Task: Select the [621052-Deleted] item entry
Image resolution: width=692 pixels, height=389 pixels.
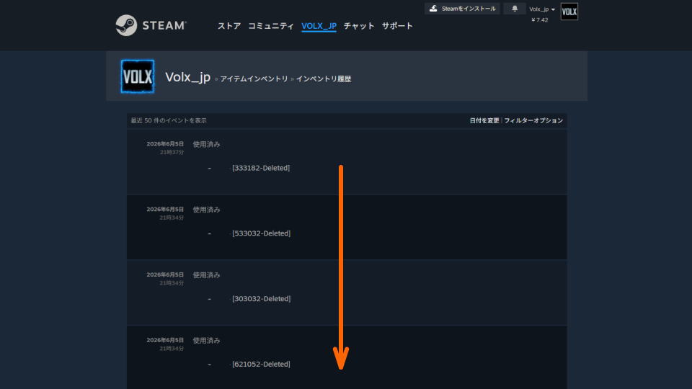Action: (x=261, y=364)
